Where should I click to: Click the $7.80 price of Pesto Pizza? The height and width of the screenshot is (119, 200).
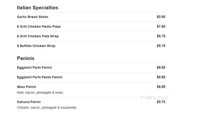161,26
